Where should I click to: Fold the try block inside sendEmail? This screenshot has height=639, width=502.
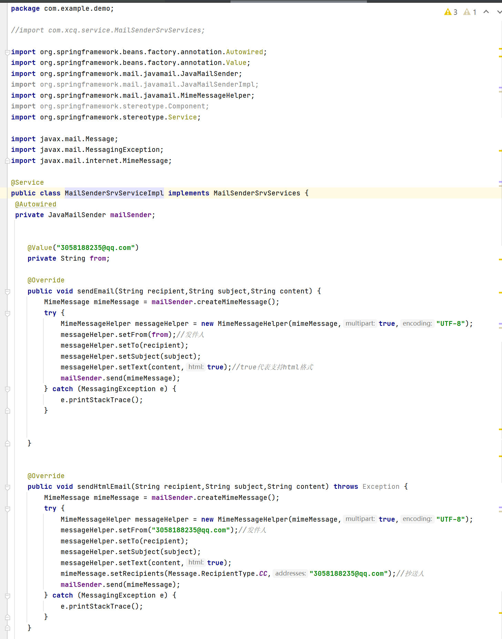7,313
